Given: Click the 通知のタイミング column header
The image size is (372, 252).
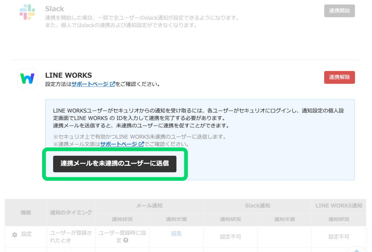Looking at the screenshot, I should click(x=71, y=212).
